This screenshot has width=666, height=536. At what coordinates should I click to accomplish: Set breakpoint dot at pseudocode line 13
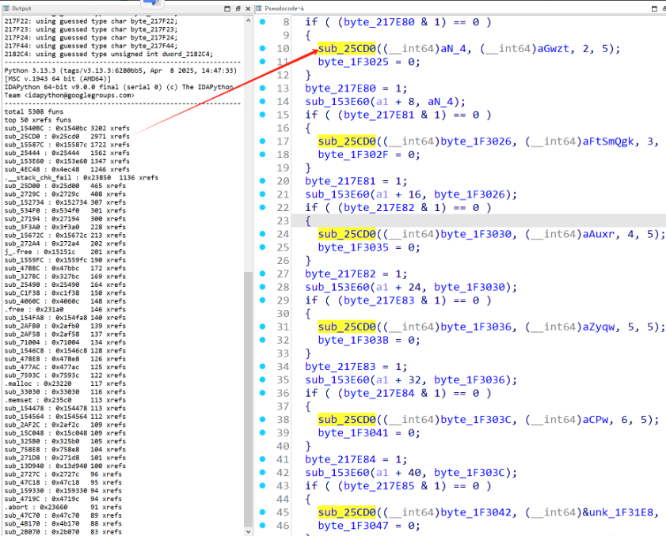point(262,89)
